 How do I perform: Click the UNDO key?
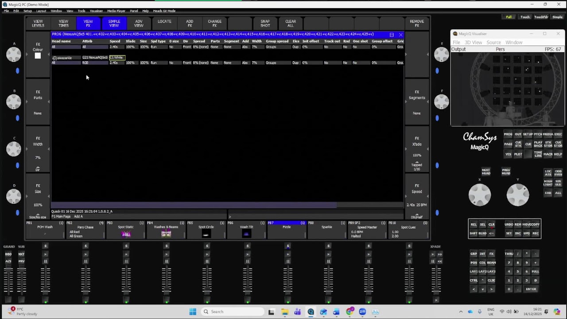(x=509, y=224)
